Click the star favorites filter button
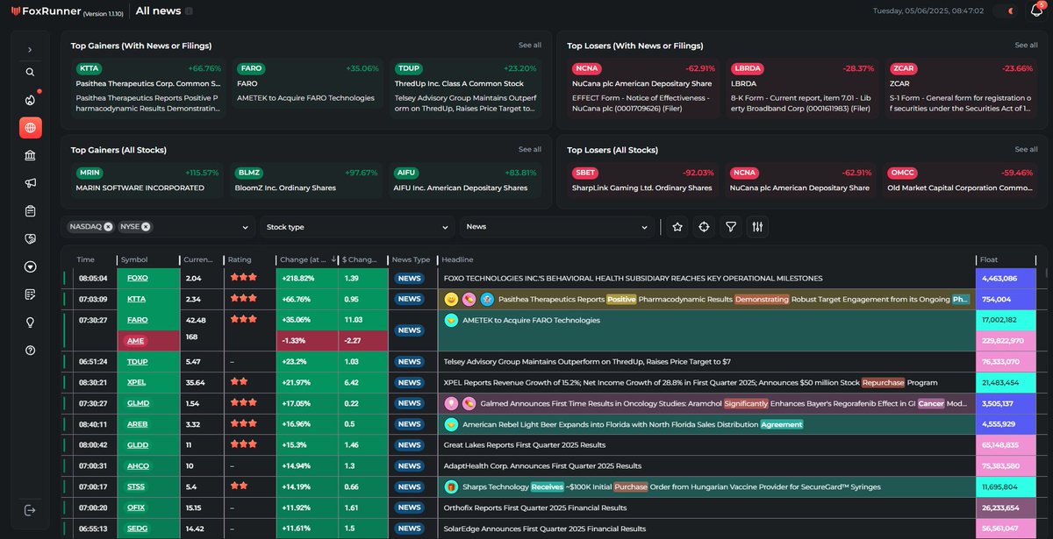Screen dimensions: 1053x539 pyautogui.click(x=677, y=226)
